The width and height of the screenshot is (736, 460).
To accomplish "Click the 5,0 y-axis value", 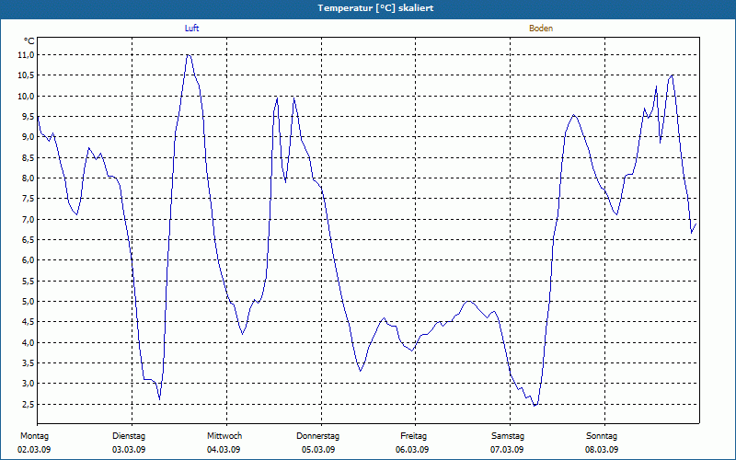I will [x=28, y=302].
